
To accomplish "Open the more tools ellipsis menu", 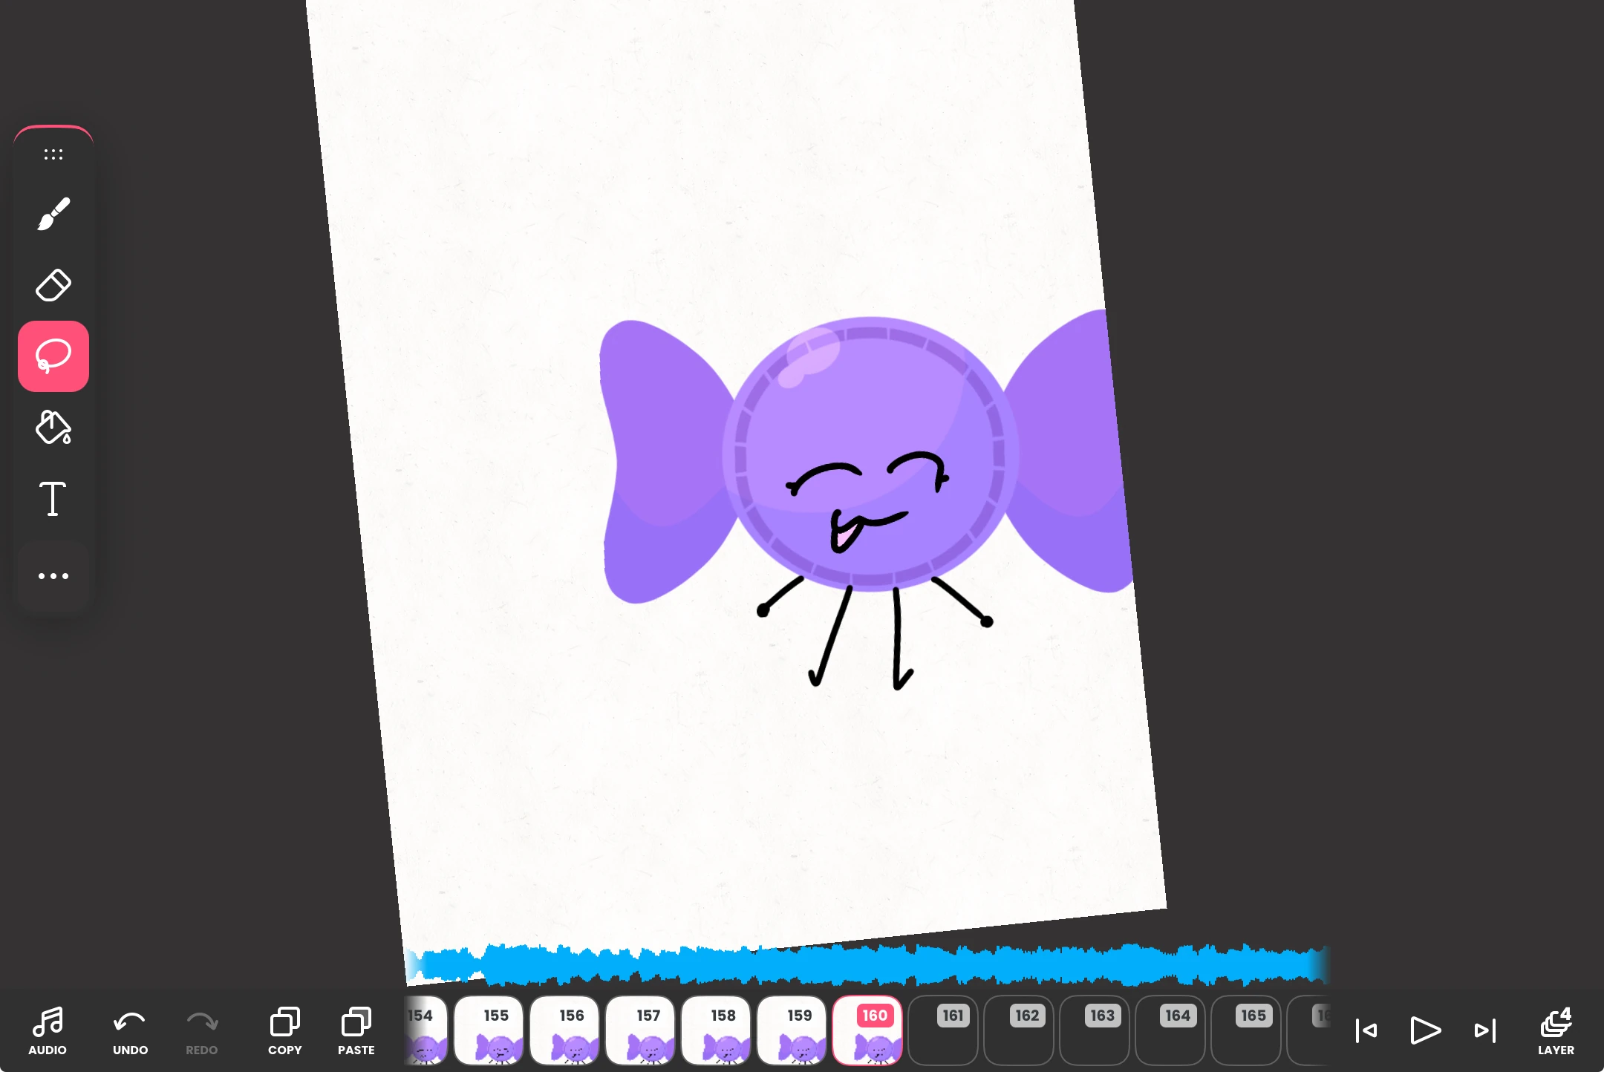I will (x=53, y=576).
